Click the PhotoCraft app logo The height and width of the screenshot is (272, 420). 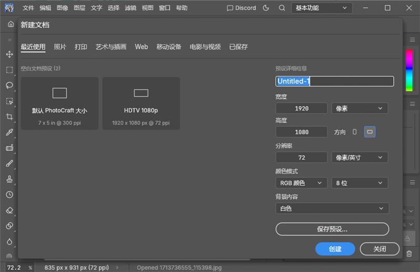pyautogui.click(x=9, y=8)
